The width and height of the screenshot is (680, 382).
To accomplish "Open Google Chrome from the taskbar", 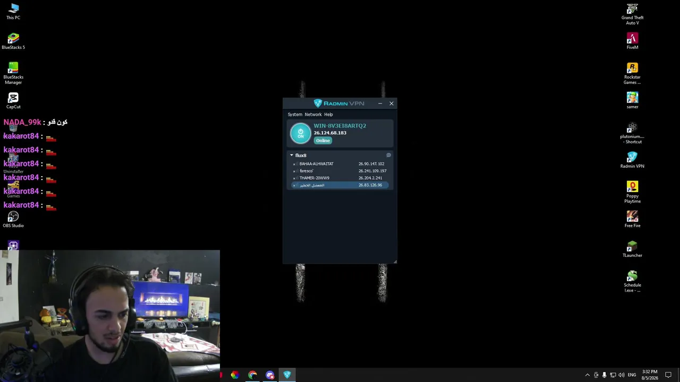I will coord(252,375).
